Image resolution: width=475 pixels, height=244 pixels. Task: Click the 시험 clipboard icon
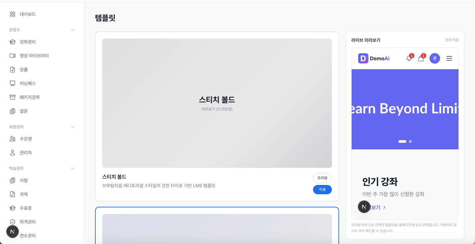point(13,180)
